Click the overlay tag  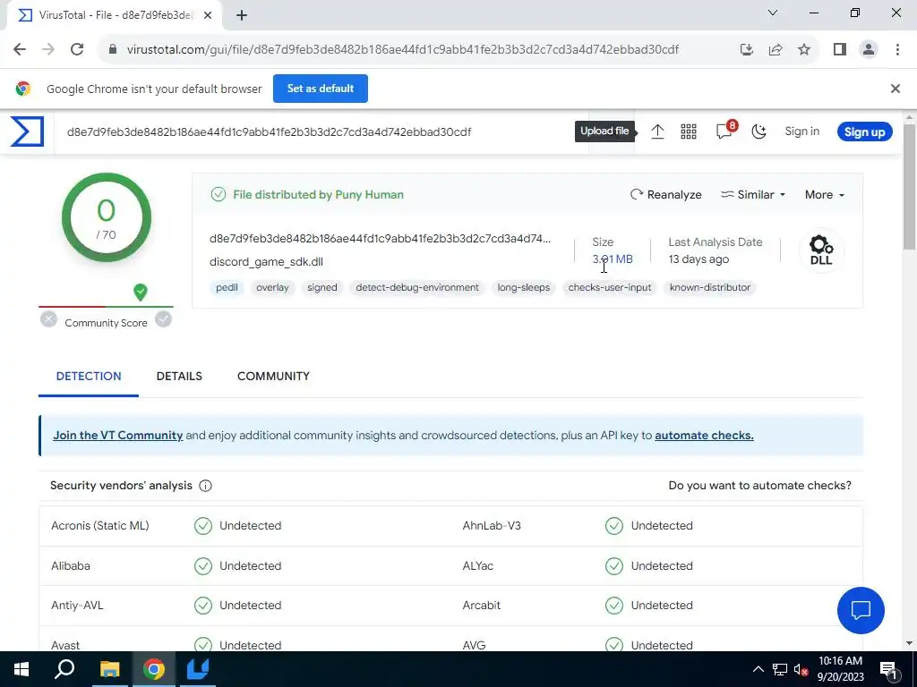(x=272, y=287)
